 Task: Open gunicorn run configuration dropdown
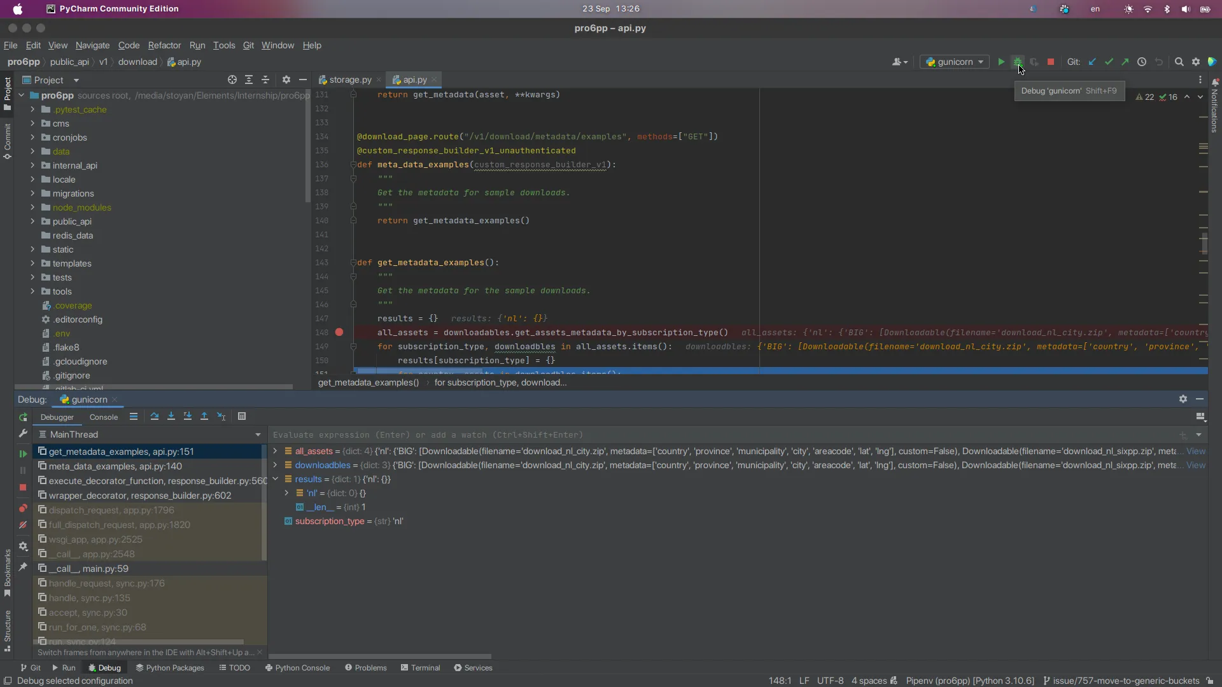[955, 62]
